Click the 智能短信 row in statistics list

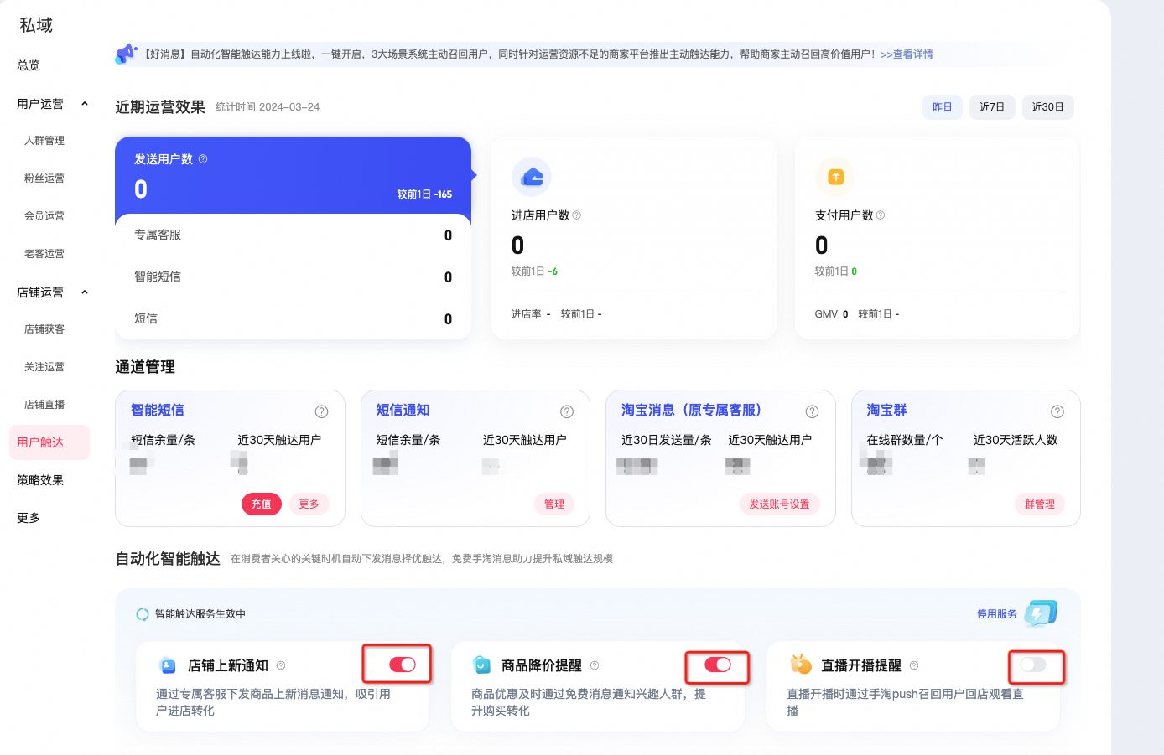point(293,277)
